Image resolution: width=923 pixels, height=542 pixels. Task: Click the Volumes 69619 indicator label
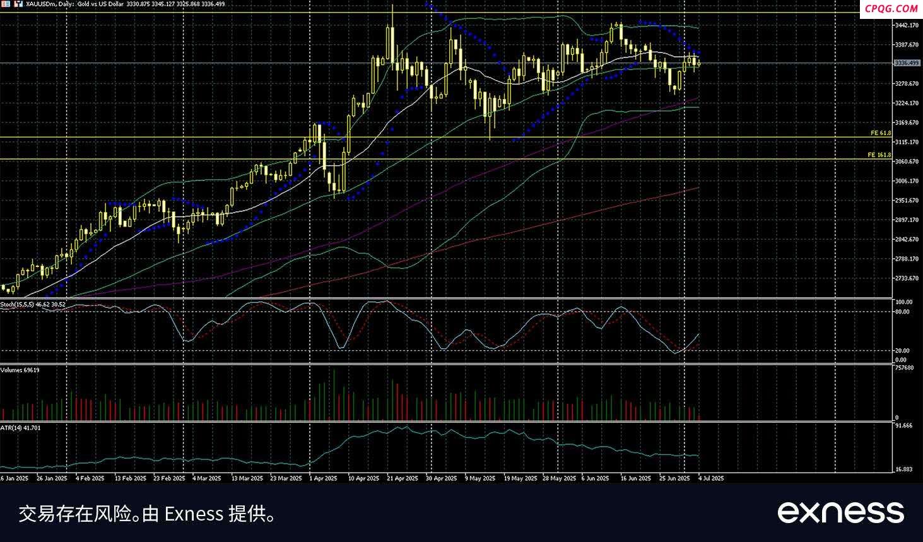pos(20,370)
